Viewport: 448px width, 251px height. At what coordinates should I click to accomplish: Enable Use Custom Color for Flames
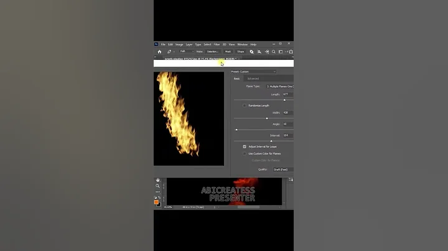pyautogui.click(x=245, y=153)
